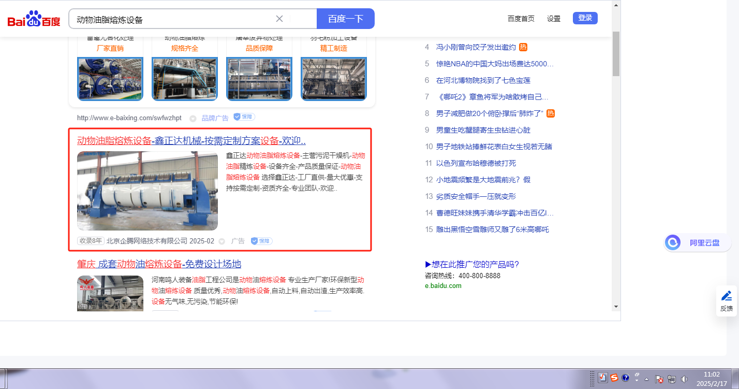Click the Baidu logo

(x=34, y=20)
